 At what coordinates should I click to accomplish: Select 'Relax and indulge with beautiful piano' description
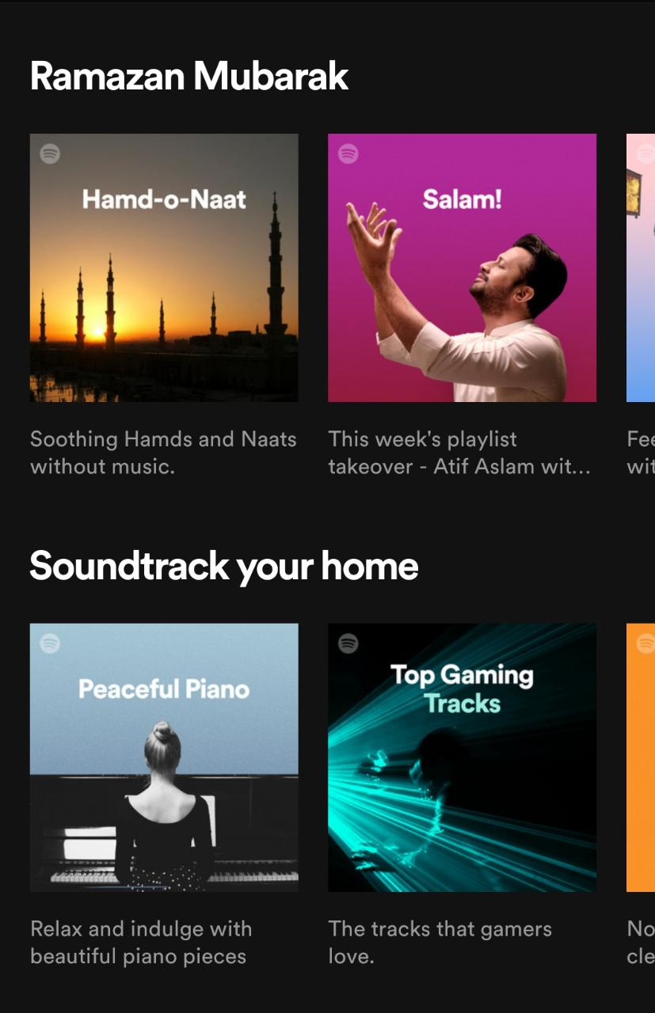pyautogui.click(x=141, y=943)
